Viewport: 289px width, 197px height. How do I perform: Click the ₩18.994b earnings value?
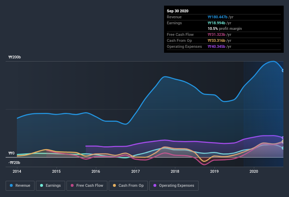pyautogui.click(x=216, y=23)
